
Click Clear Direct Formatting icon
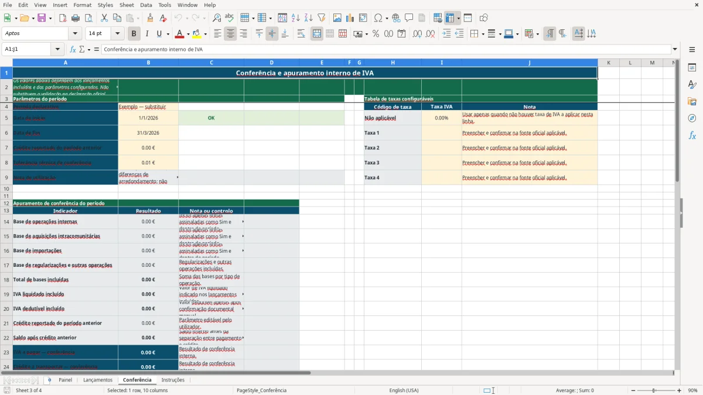(163, 18)
